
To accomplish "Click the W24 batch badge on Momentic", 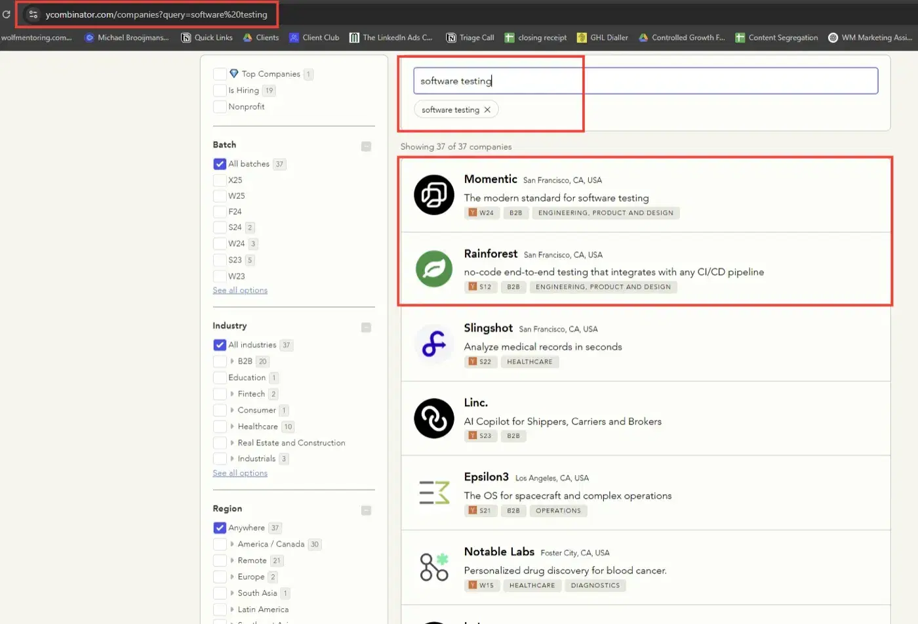I will point(482,213).
